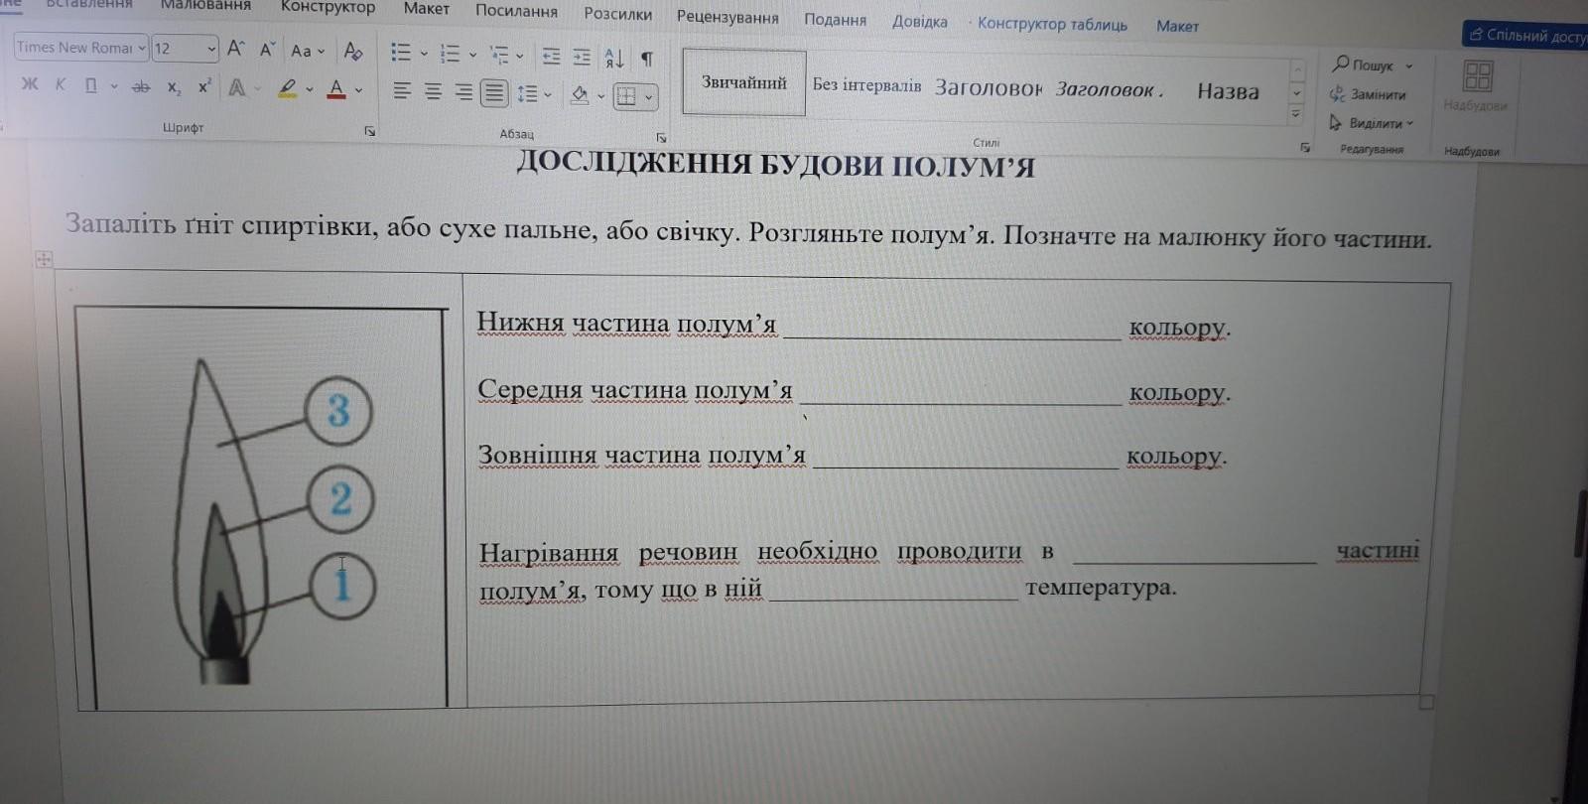Expand bullet list style arrow
This screenshot has width=1588, height=804.
pos(424,53)
